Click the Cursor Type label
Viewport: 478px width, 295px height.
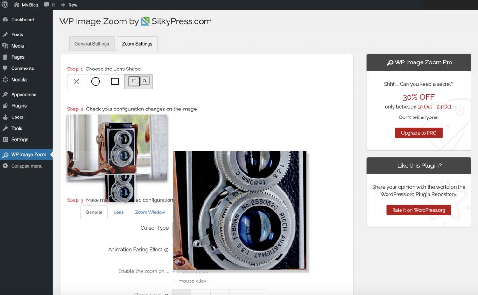point(155,228)
